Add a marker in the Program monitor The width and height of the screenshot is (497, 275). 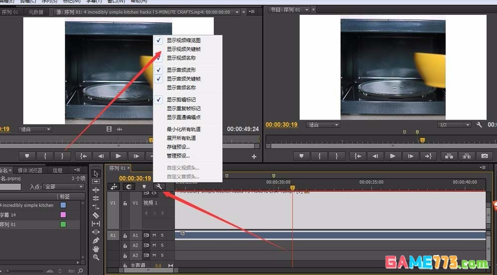click(302, 156)
